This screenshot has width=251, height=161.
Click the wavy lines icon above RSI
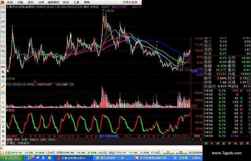(x=3, y=62)
